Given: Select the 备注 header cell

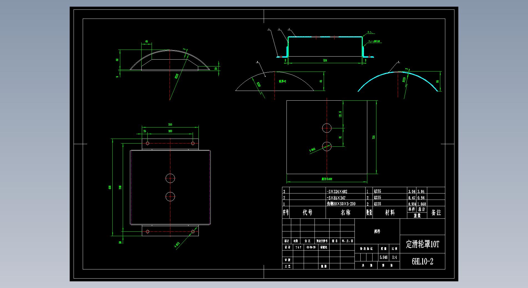Looking at the screenshot, I should pos(436,213).
